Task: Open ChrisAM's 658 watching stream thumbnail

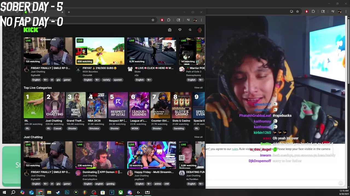Action: tap(100, 51)
